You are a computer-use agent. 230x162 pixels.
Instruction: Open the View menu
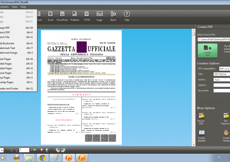[15, 7]
